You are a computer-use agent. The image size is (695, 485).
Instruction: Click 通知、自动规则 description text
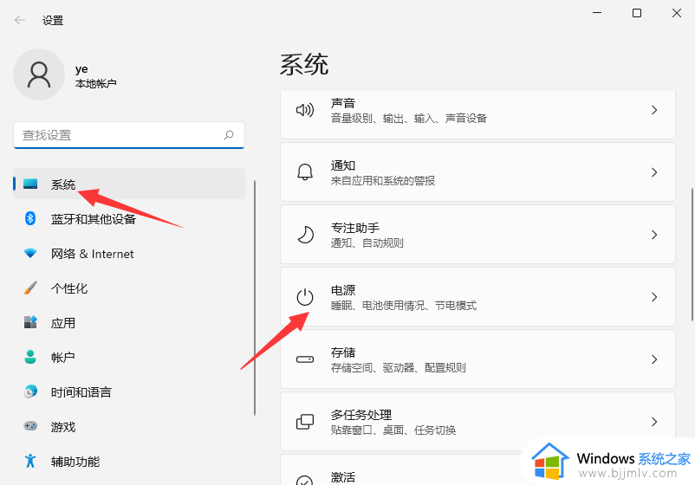(x=367, y=243)
